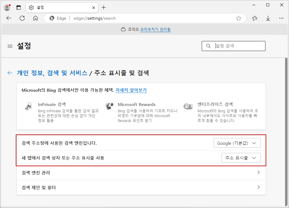
Task: Add page to favorites star icon
Action: (x=239, y=18)
